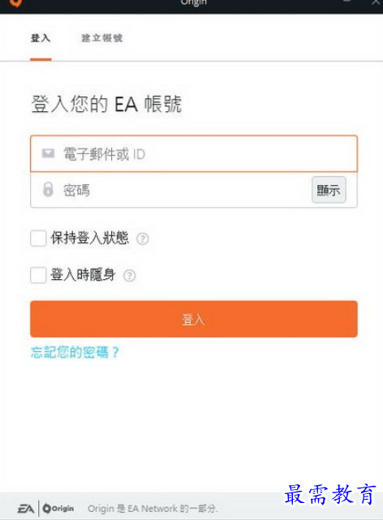Minimize the Origin window
This screenshot has width=383, height=520.
pyautogui.click(x=346, y=2)
